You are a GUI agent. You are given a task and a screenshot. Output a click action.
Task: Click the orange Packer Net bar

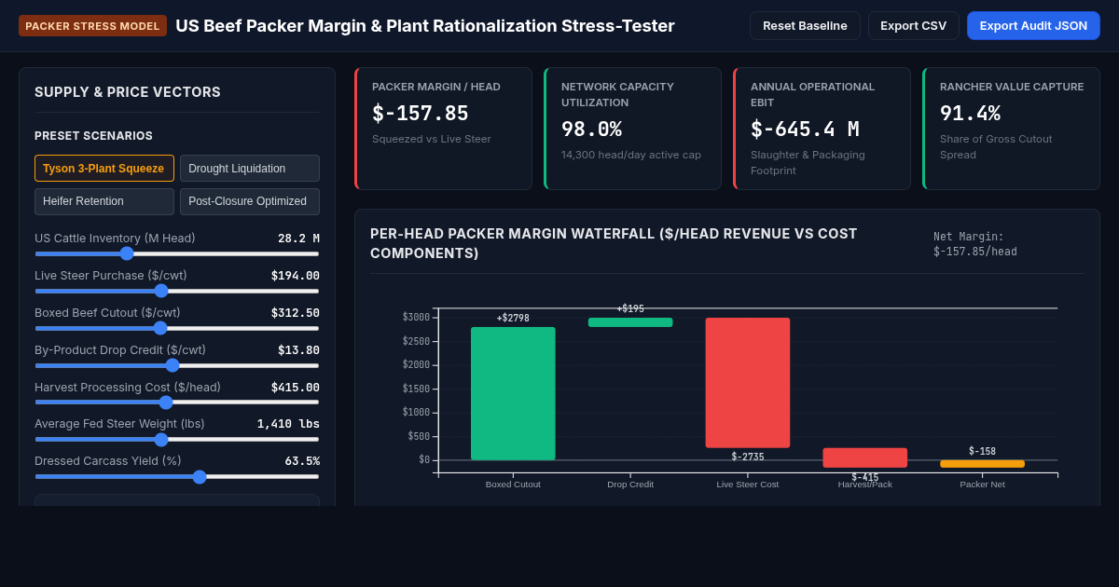point(983,464)
